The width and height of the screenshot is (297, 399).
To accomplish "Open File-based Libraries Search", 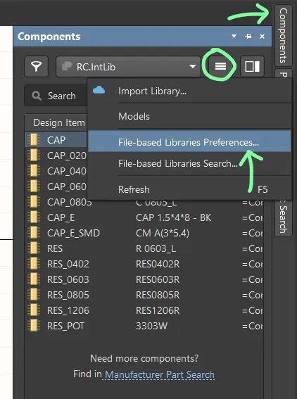I will tap(177, 163).
